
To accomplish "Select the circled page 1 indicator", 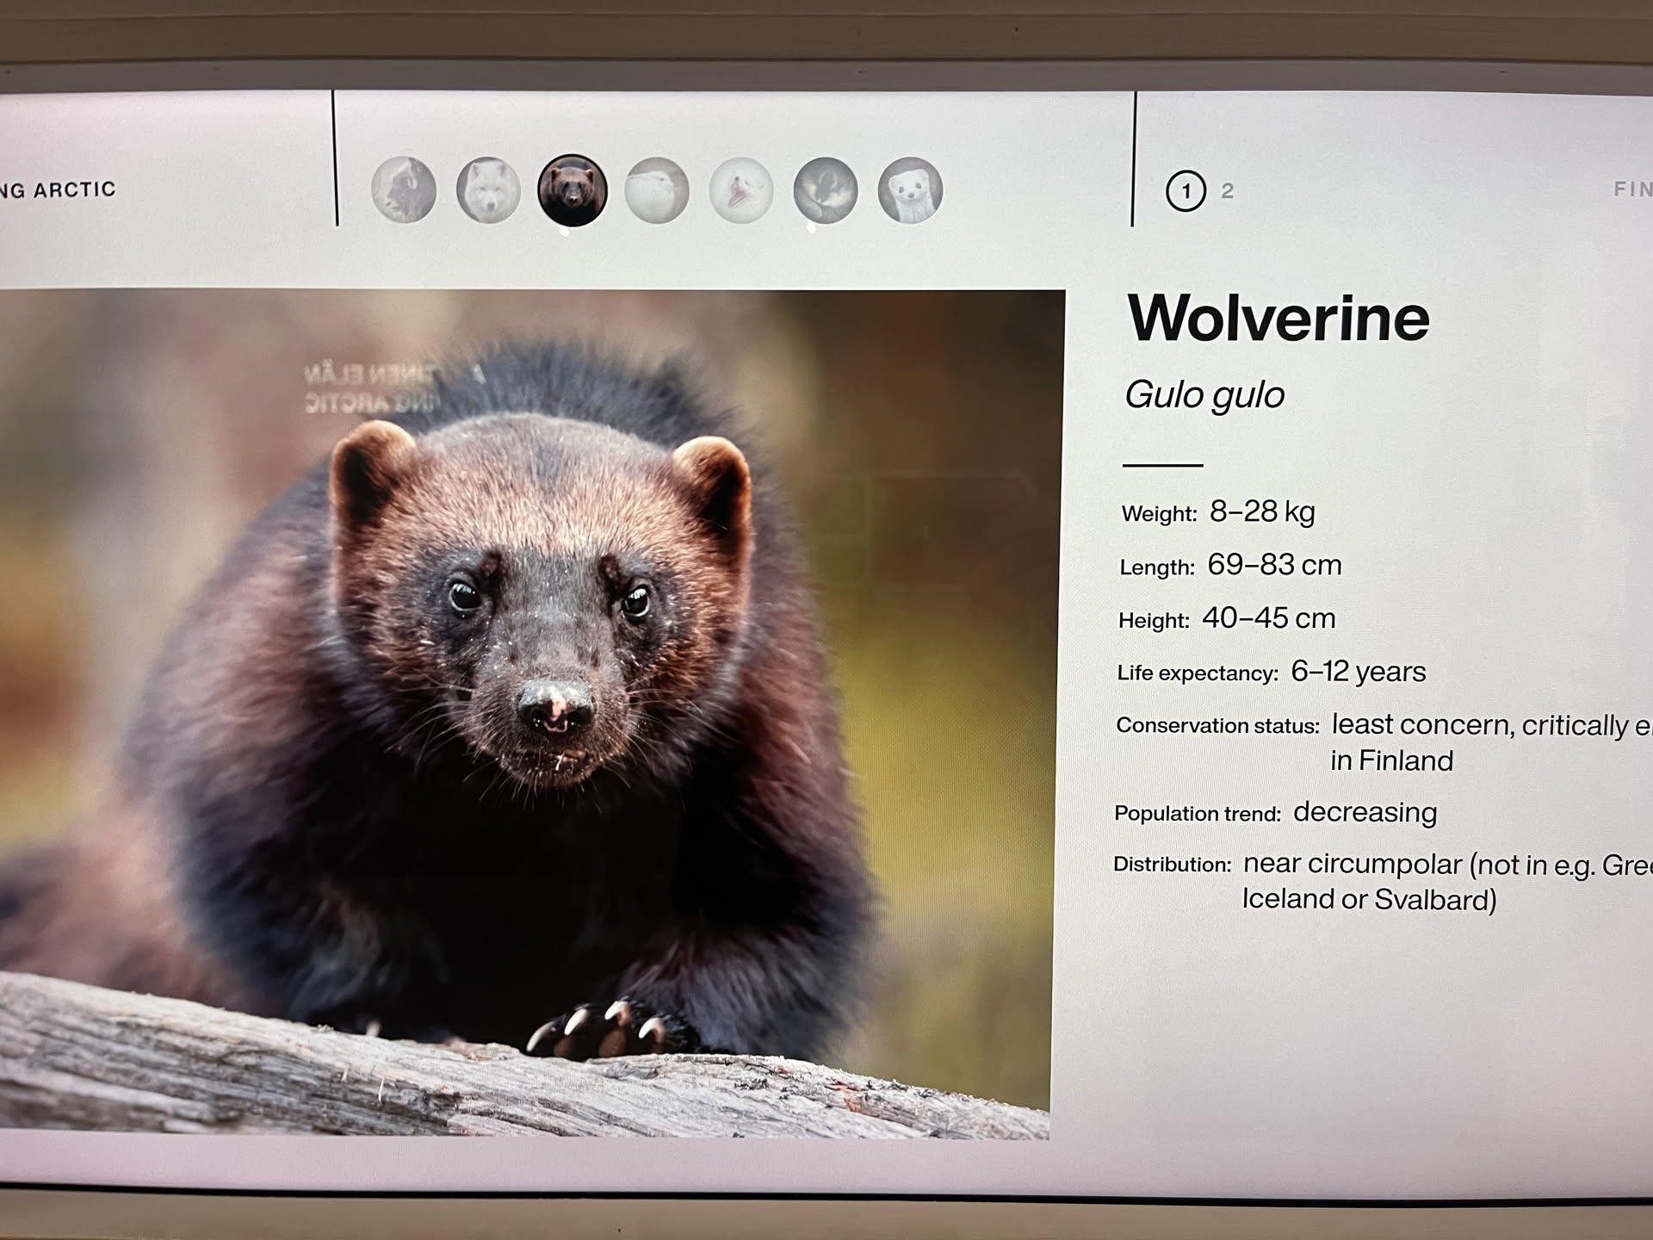I will point(1186,191).
